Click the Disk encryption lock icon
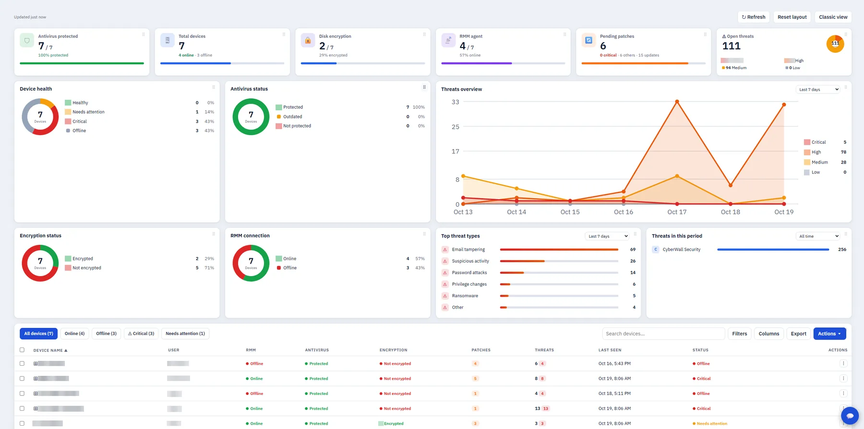Screen dimensions: 864x429 (x=308, y=41)
